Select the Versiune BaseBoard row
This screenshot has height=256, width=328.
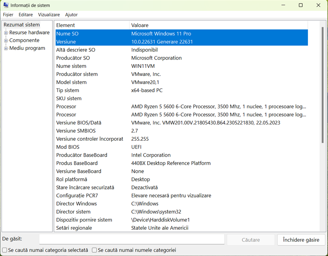pos(181,171)
